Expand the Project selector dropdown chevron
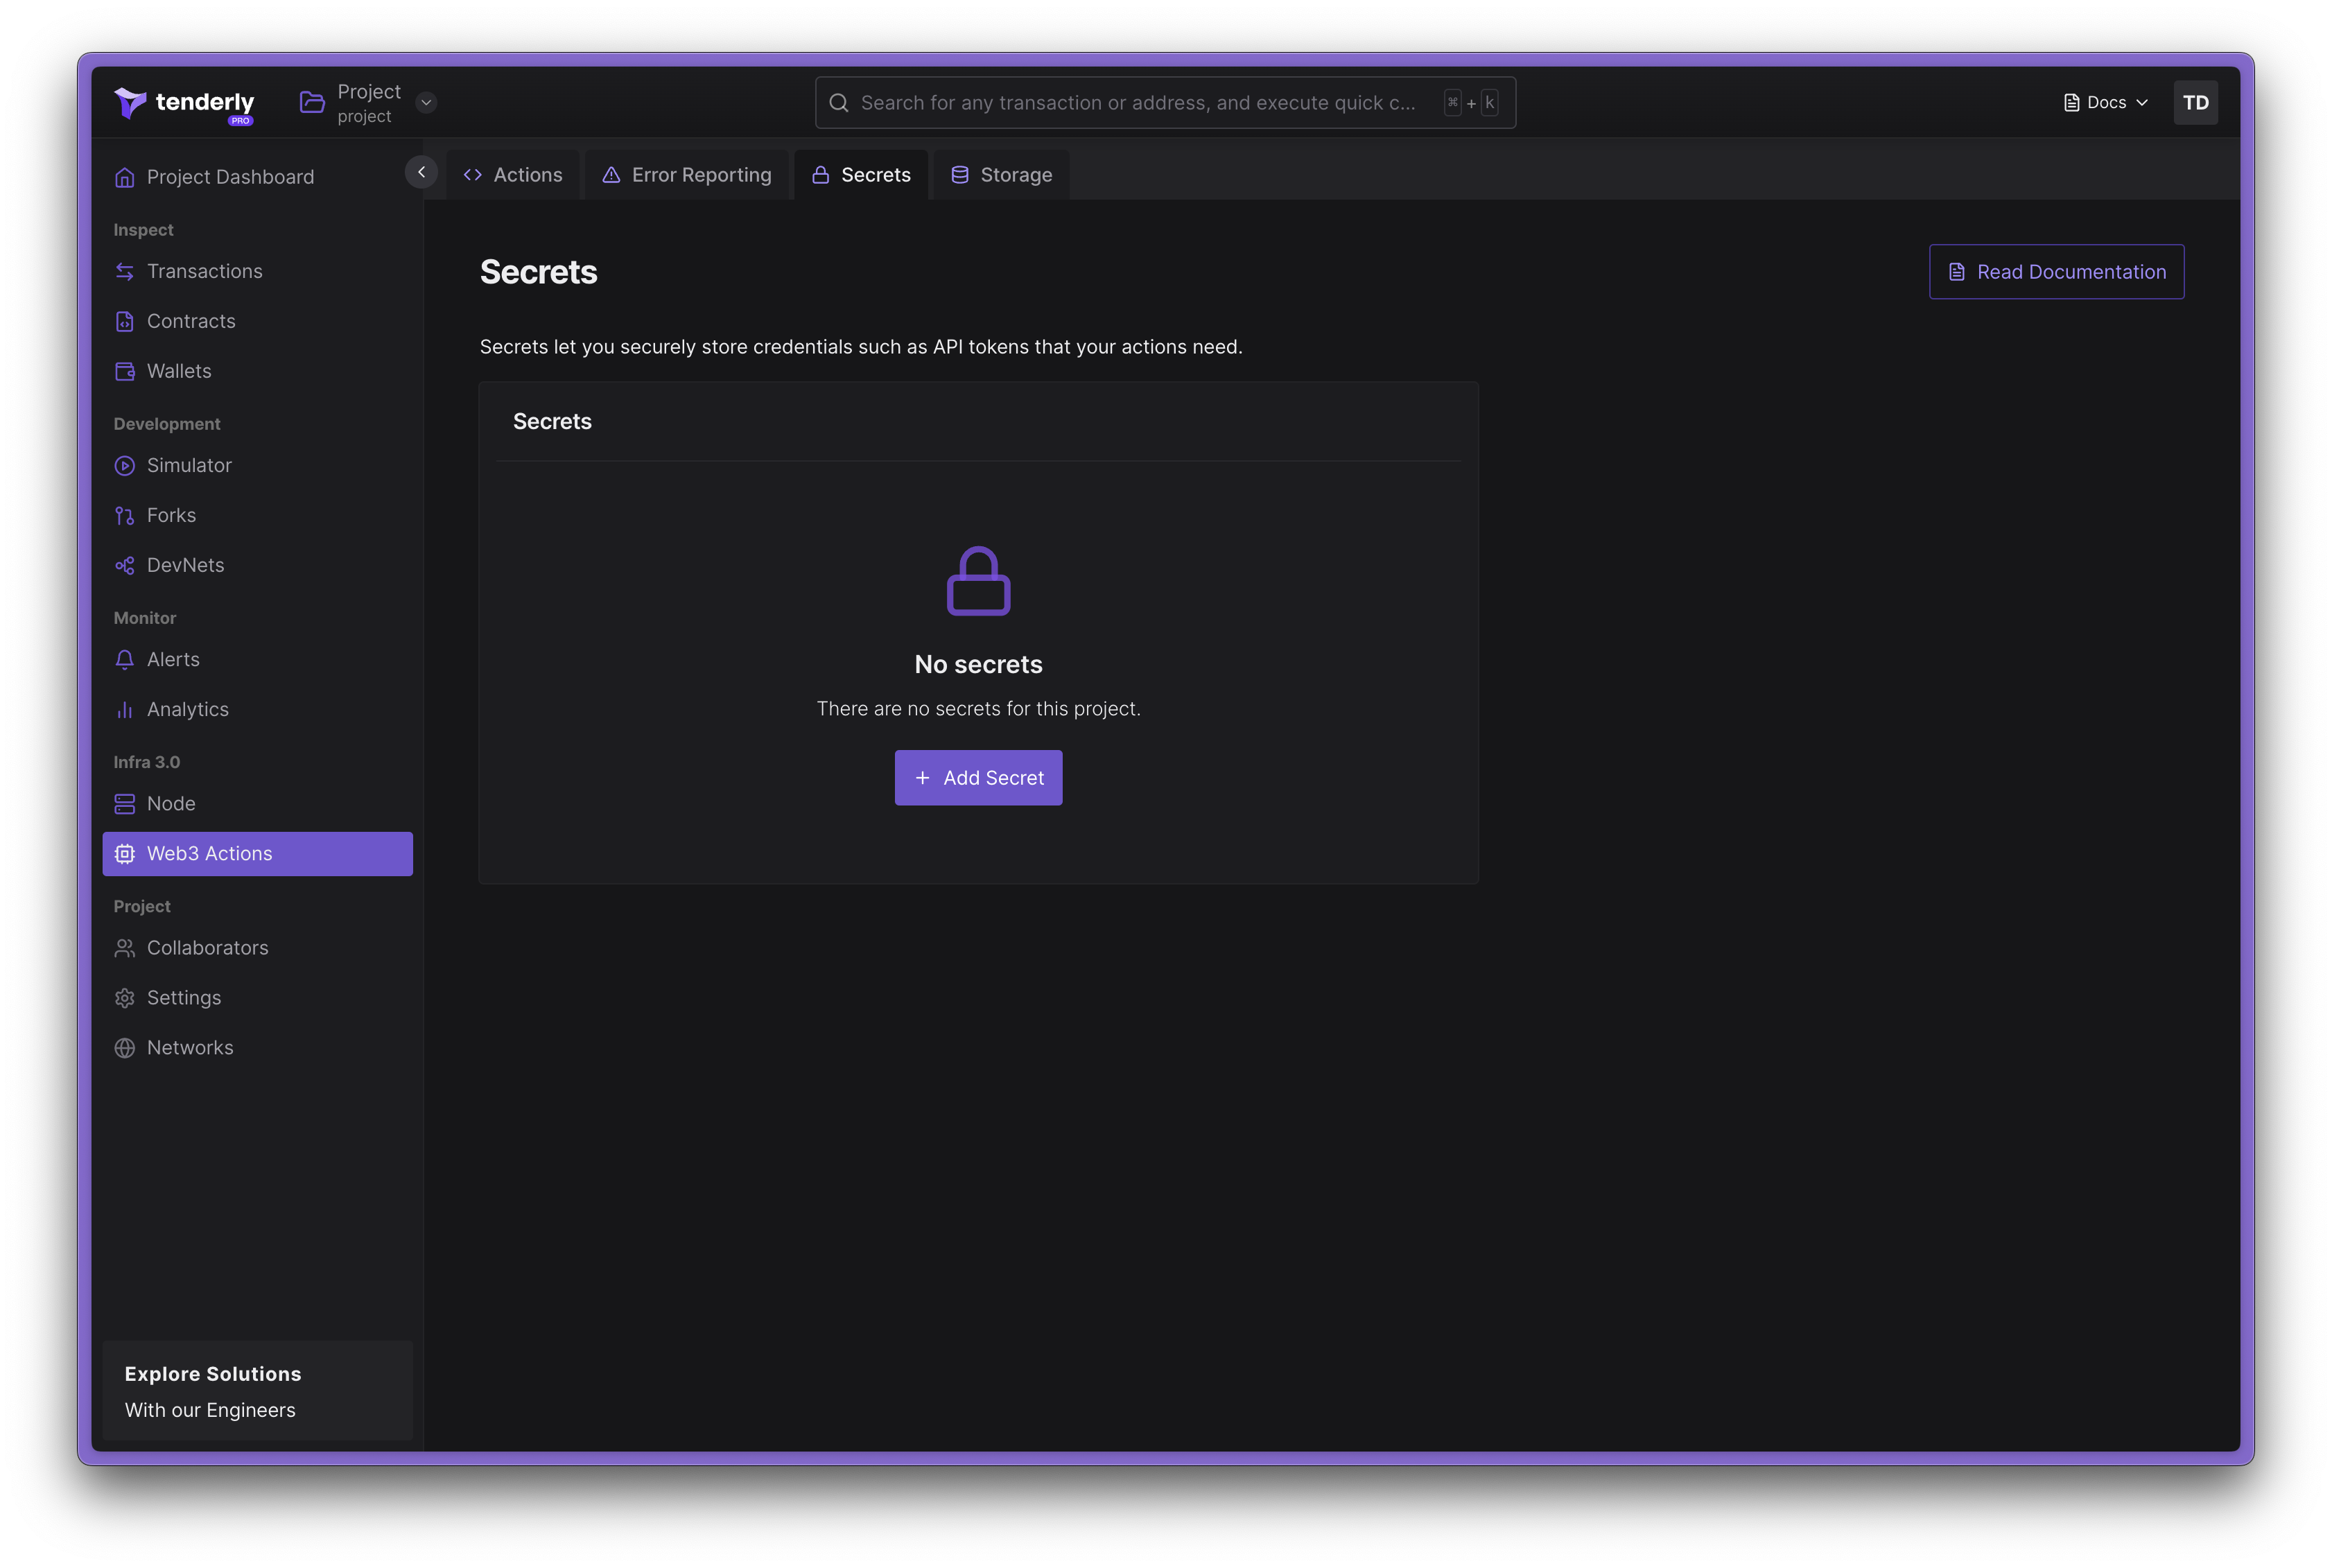The height and width of the screenshot is (1568, 2332). click(x=426, y=102)
